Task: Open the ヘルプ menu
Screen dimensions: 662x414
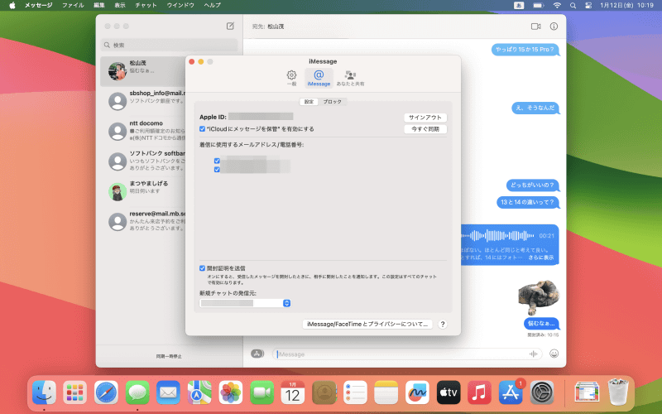Action: [213, 5]
